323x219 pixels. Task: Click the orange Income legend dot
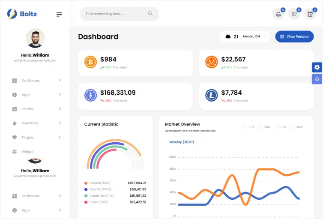(x=86, y=183)
